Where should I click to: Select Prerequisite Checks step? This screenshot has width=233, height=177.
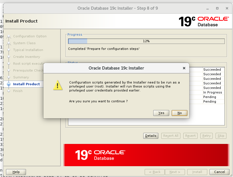tap(28, 70)
